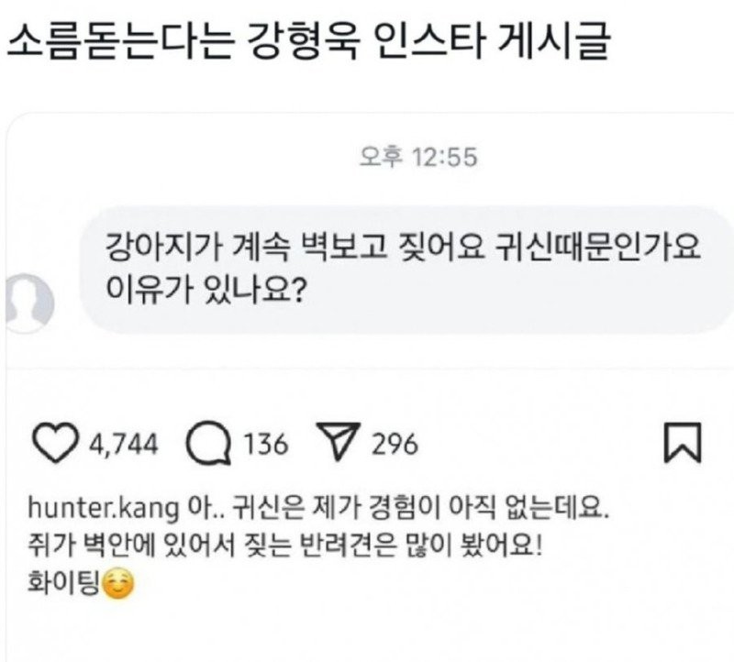This screenshot has height=662, width=734.
Task: Click the 오후 12:55 timestamp
Action: click(417, 158)
